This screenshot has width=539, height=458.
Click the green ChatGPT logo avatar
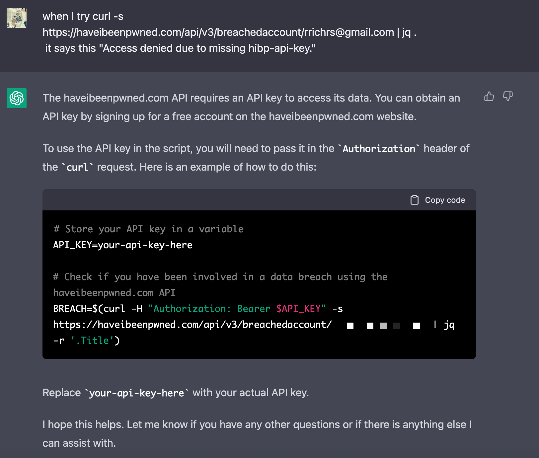click(x=17, y=98)
